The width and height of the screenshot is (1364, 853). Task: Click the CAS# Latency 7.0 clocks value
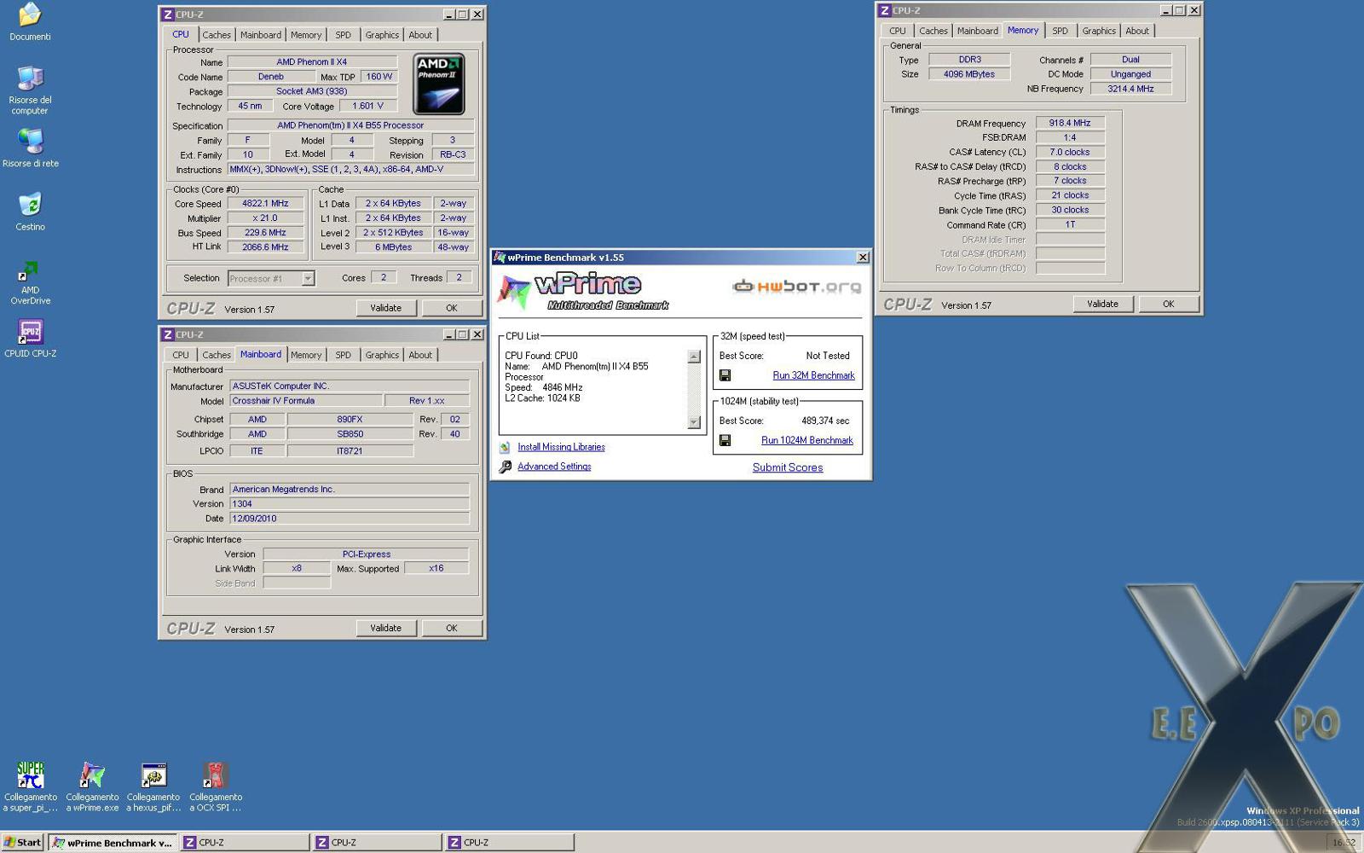[x=1070, y=152]
